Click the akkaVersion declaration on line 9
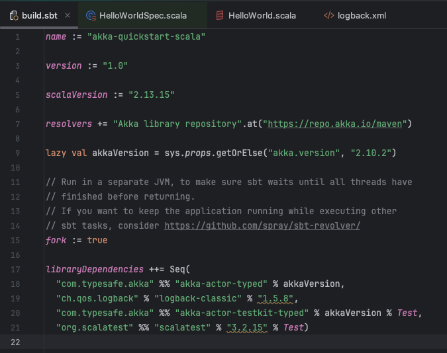Viewport: 447px width, 353px height. click(x=121, y=153)
